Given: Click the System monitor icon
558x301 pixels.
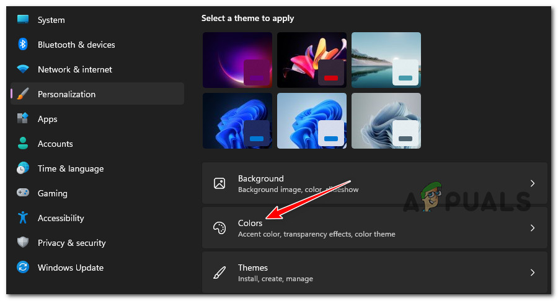Looking at the screenshot, I should (23, 20).
